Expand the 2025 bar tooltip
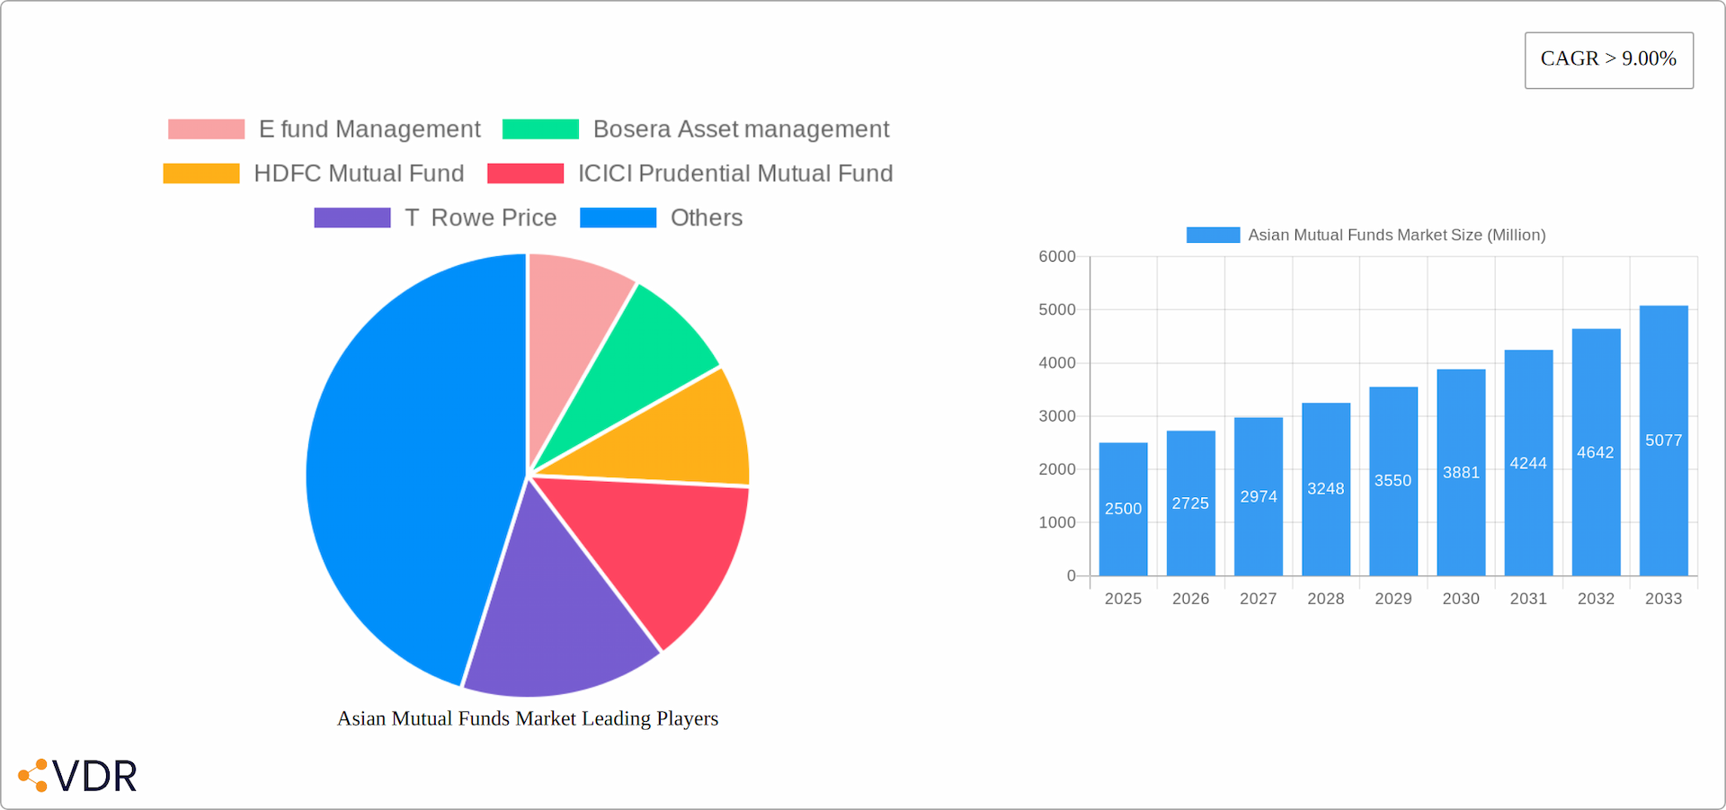The height and width of the screenshot is (810, 1726). tap(1123, 508)
